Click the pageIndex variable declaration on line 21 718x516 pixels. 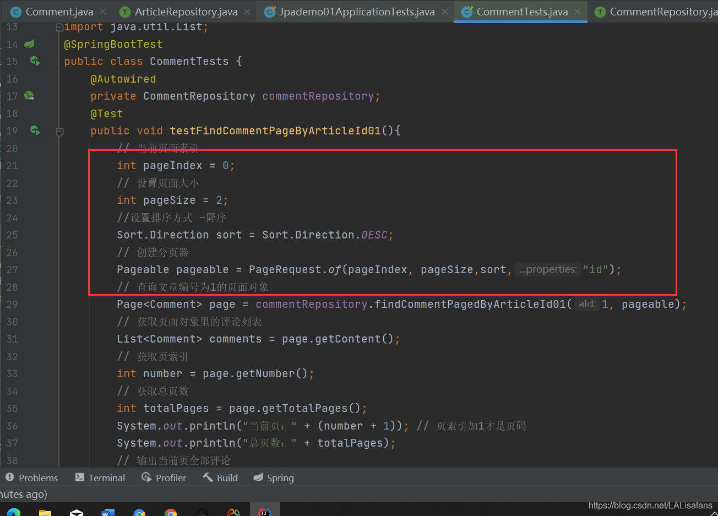pos(173,165)
